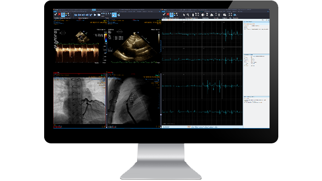Viewport: 322px width, 181px height.
Task: Click the Patient group icon in ECG toolbar
Action: (224, 15)
